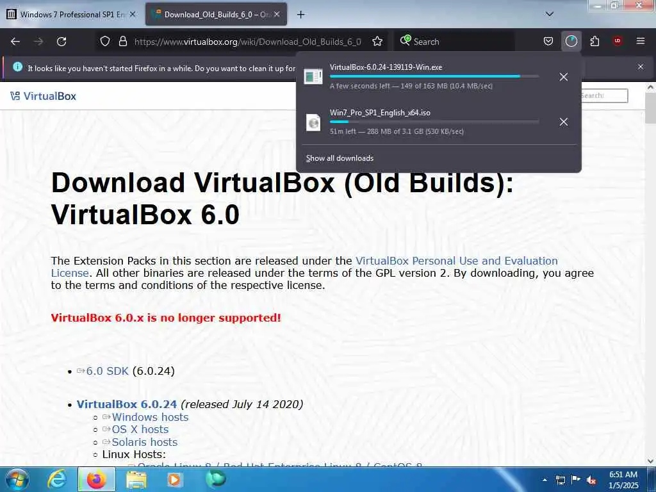Download OS X hosts build
The image size is (656, 492).
140,429
